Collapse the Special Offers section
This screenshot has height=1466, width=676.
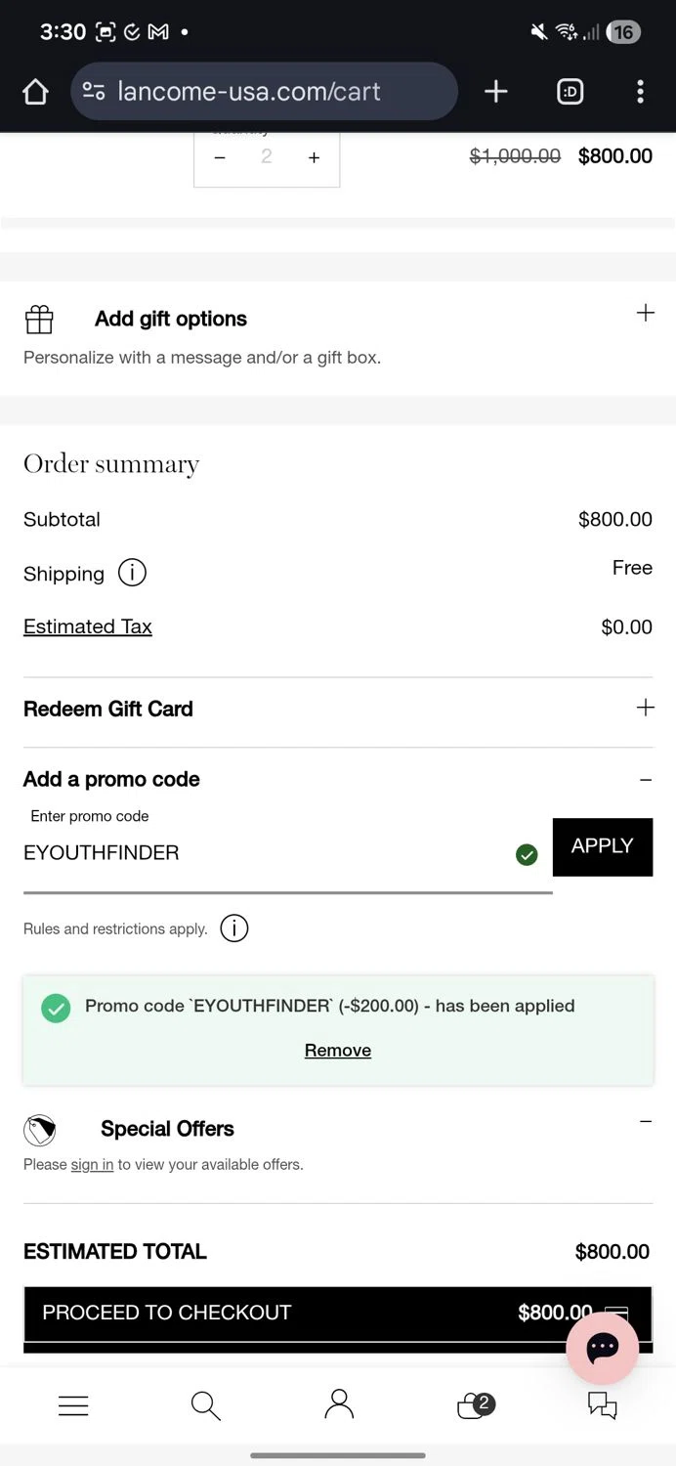(x=645, y=1121)
